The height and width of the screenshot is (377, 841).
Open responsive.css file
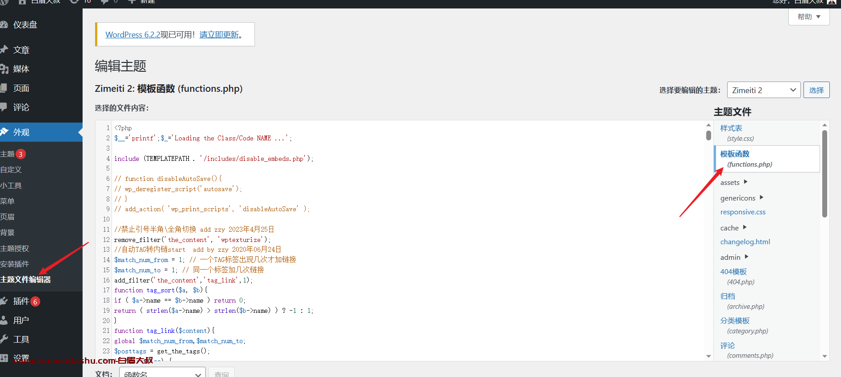tap(743, 212)
